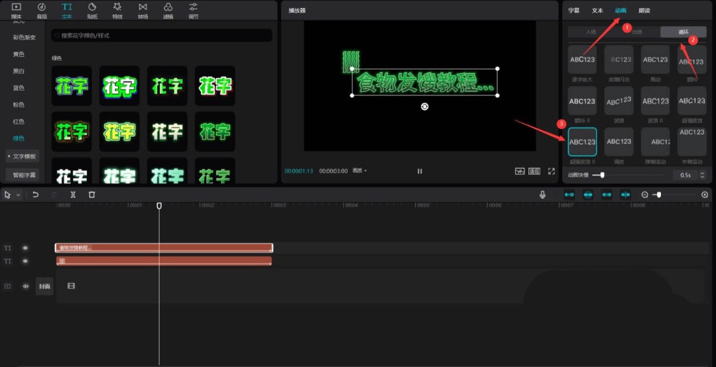Mute the main video track speaker icon

pos(26,286)
